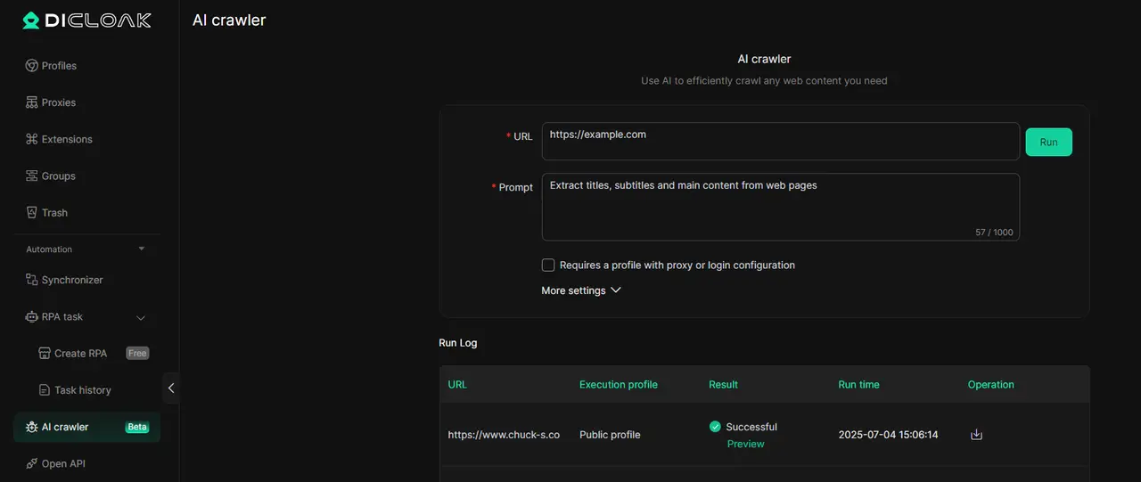Collapse the sidebar with the arrow handle

pos(171,388)
